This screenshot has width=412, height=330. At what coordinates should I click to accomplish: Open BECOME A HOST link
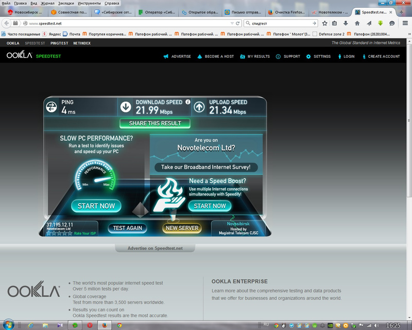215,56
